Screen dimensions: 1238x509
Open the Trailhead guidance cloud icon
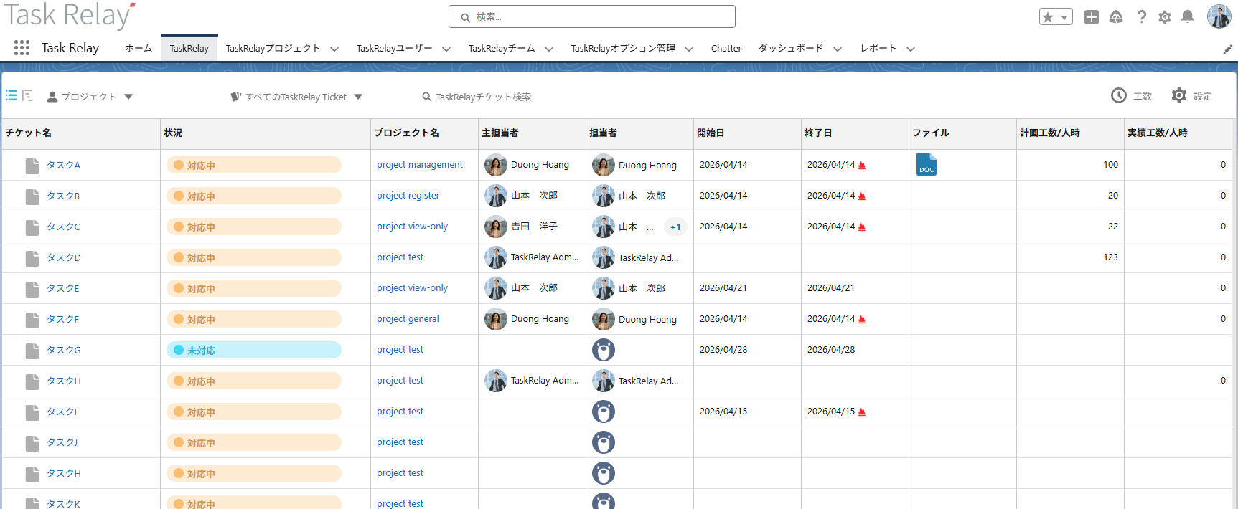coord(1116,17)
